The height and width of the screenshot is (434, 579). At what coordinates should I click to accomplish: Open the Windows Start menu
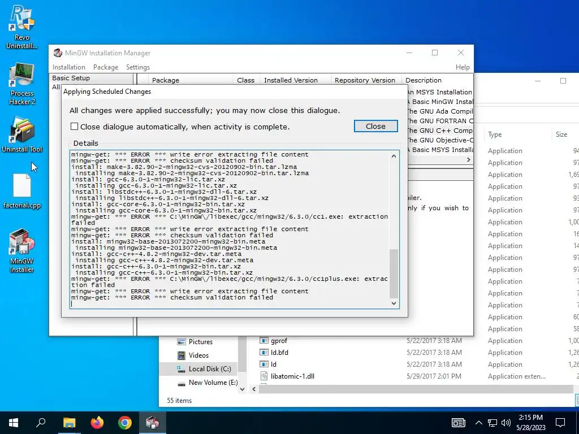[14, 423]
